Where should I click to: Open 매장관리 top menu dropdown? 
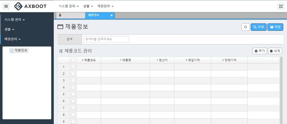pos(106,6)
